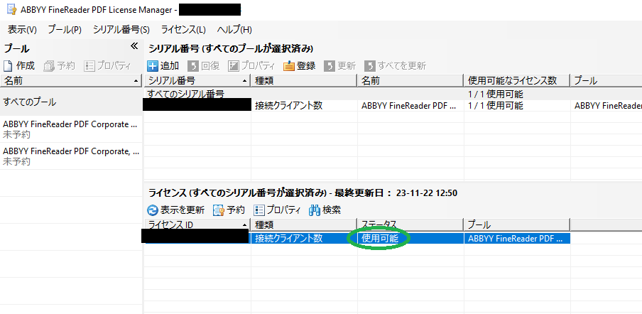The height and width of the screenshot is (314, 642).
Task: Click the 作成 pool create icon
Action: 8,65
